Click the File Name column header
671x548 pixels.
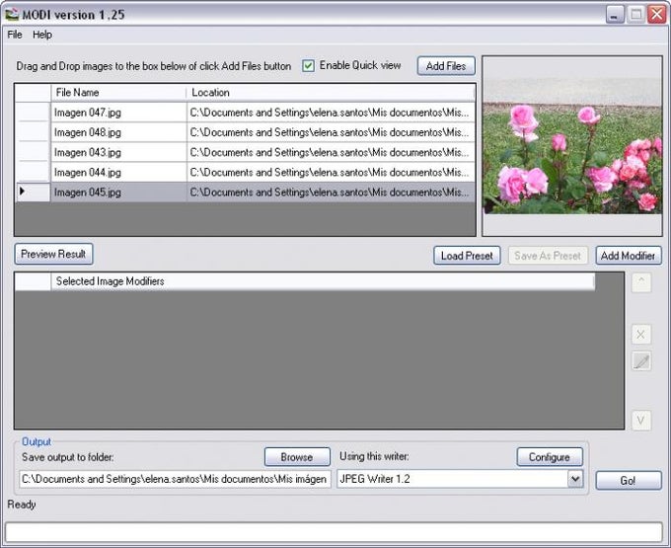point(118,93)
